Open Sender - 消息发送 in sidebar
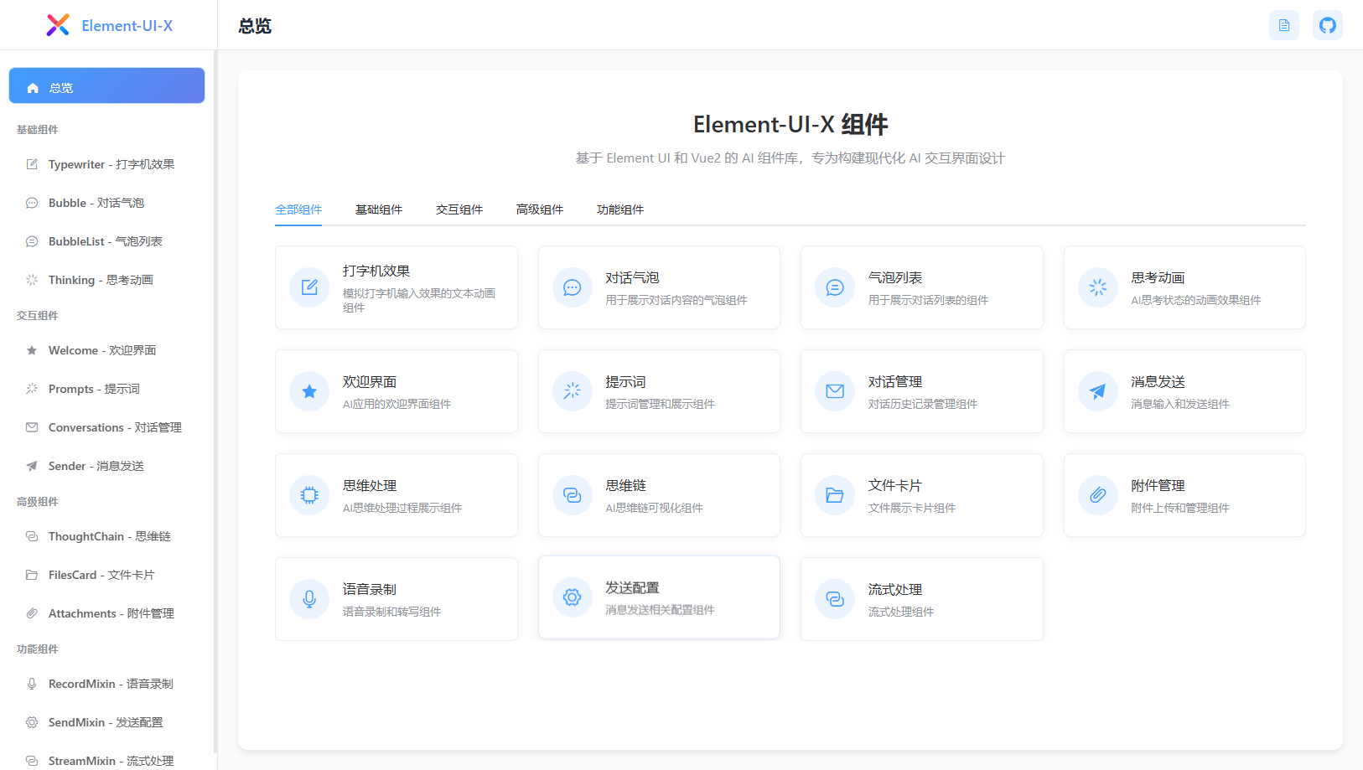The width and height of the screenshot is (1363, 770). [106, 466]
